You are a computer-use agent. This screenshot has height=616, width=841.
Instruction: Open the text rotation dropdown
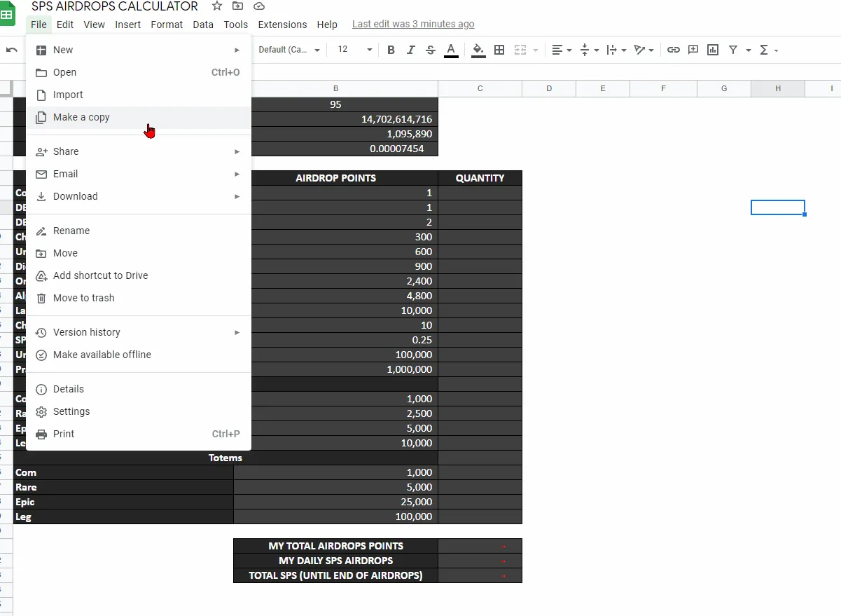pos(644,50)
